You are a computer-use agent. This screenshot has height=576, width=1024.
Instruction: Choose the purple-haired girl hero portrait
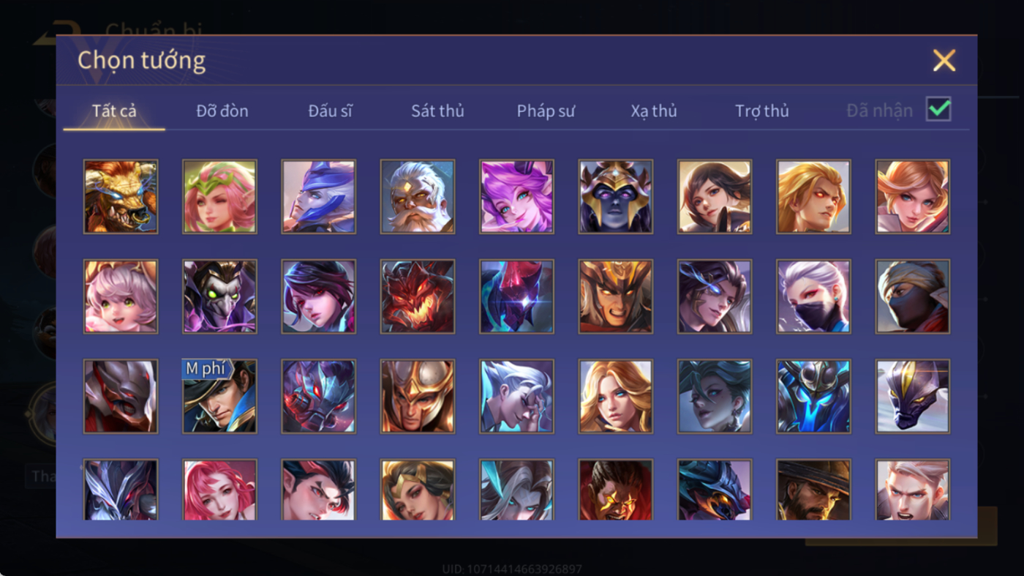(x=516, y=197)
